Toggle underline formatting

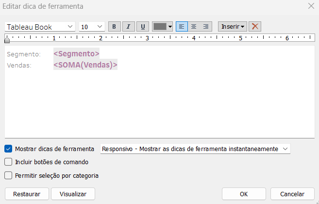[x=143, y=27]
